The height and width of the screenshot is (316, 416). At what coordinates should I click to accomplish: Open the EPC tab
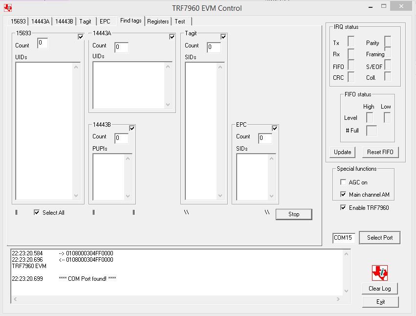(105, 21)
